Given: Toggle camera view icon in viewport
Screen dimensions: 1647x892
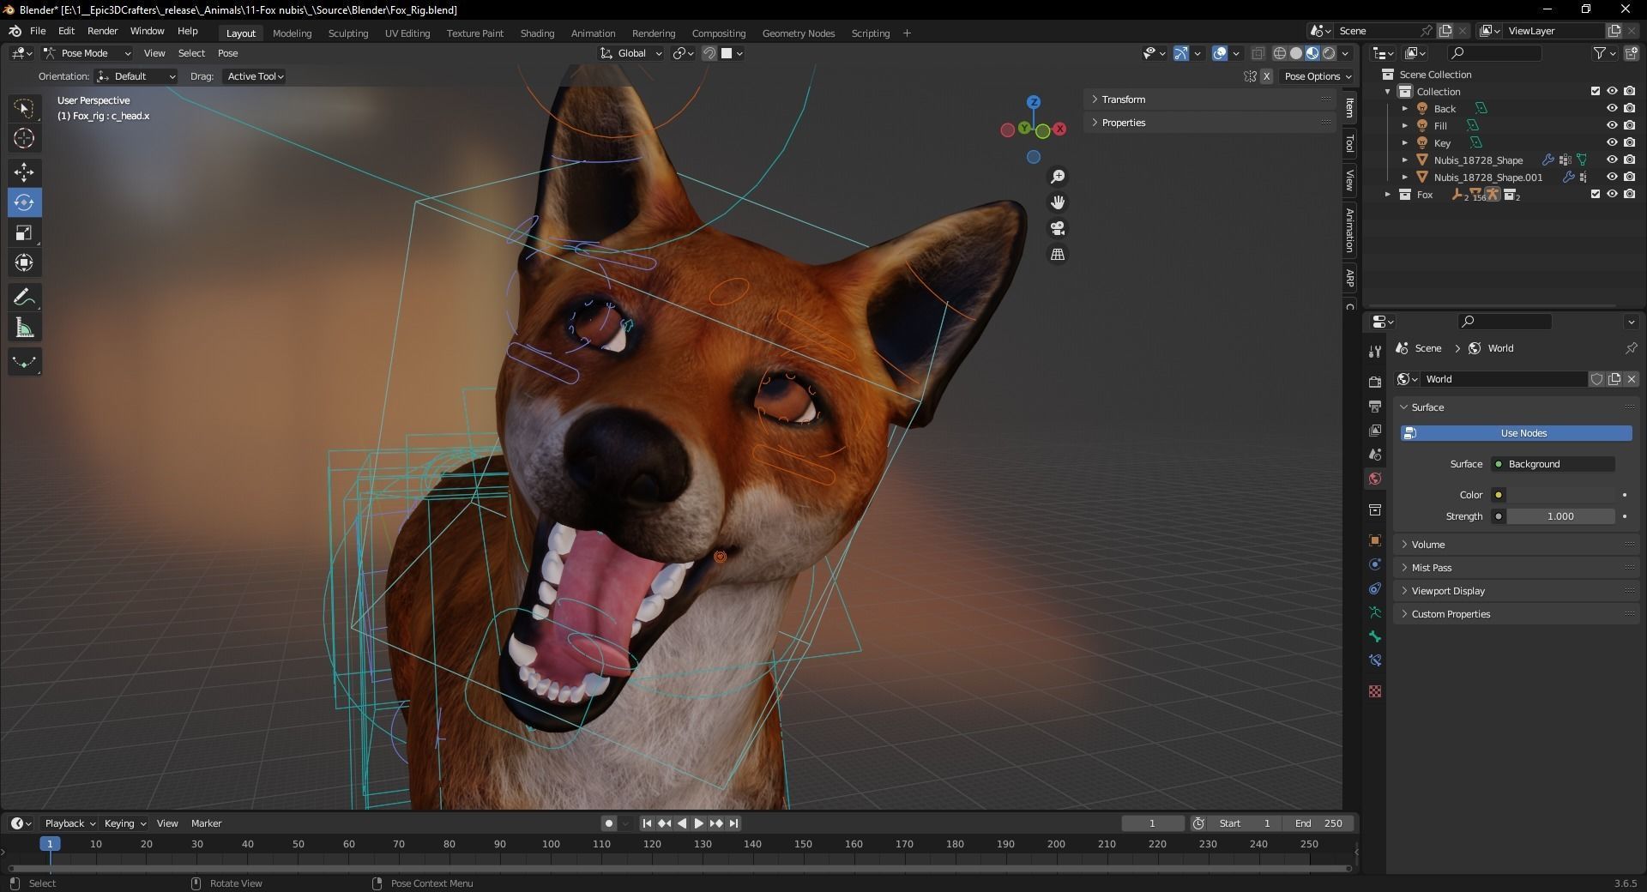Looking at the screenshot, I should [x=1058, y=228].
